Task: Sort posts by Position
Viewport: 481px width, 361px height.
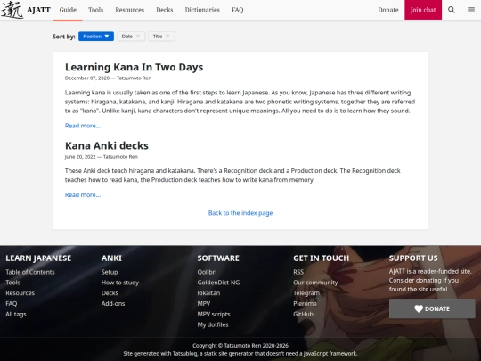Action: point(96,37)
